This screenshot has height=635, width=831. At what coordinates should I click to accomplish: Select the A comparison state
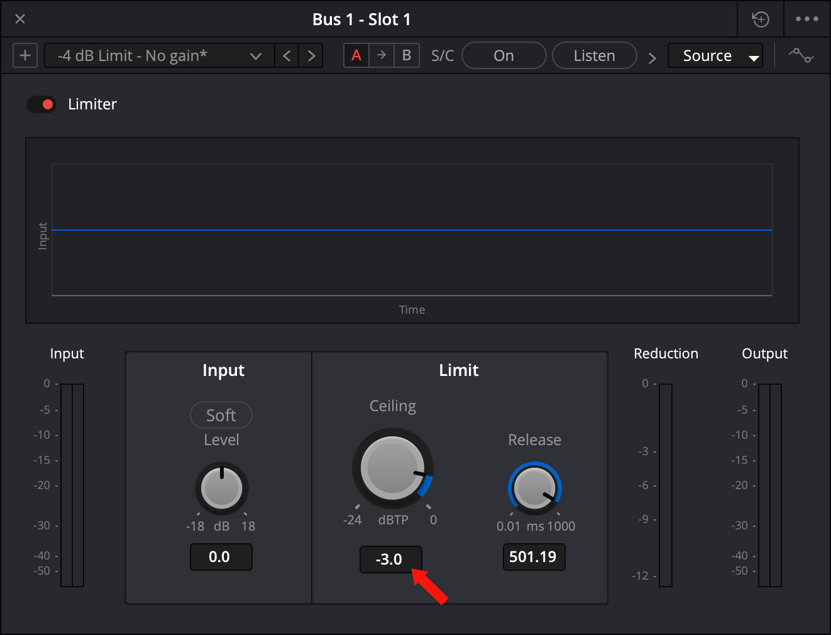click(356, 55)
